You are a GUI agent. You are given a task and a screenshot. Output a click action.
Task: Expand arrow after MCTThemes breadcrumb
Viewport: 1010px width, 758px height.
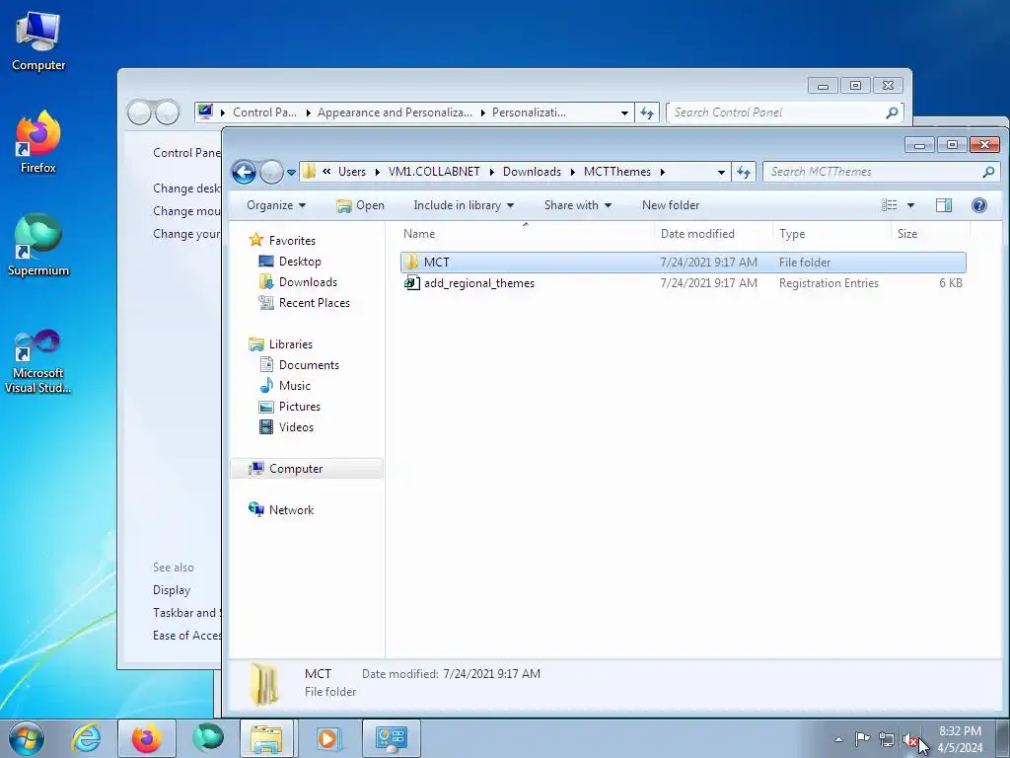click(662, 172)
